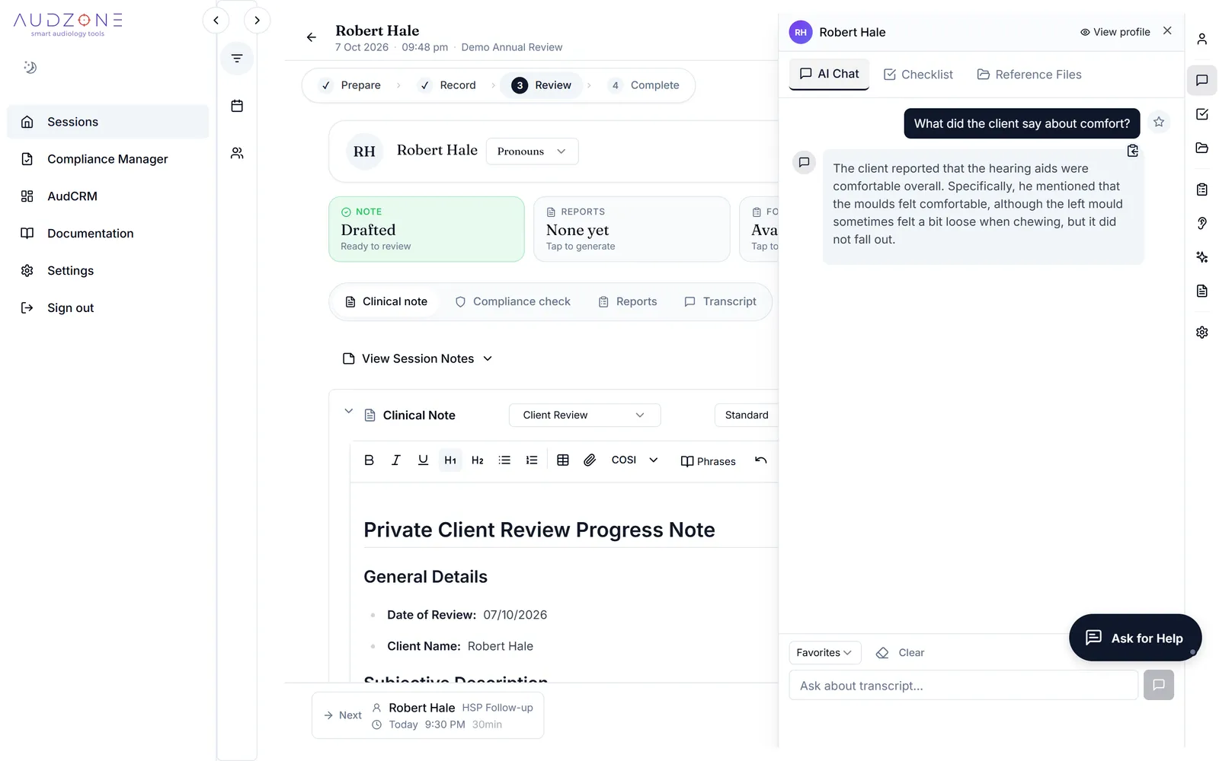Star the comfort question as favorite
This screenshot has height=761, width=1219.
coord(1159,122)
